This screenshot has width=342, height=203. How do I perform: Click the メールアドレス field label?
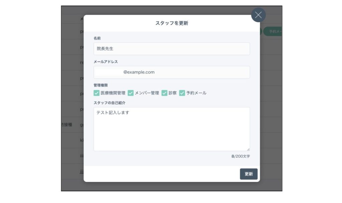click(x=106, y=62)
